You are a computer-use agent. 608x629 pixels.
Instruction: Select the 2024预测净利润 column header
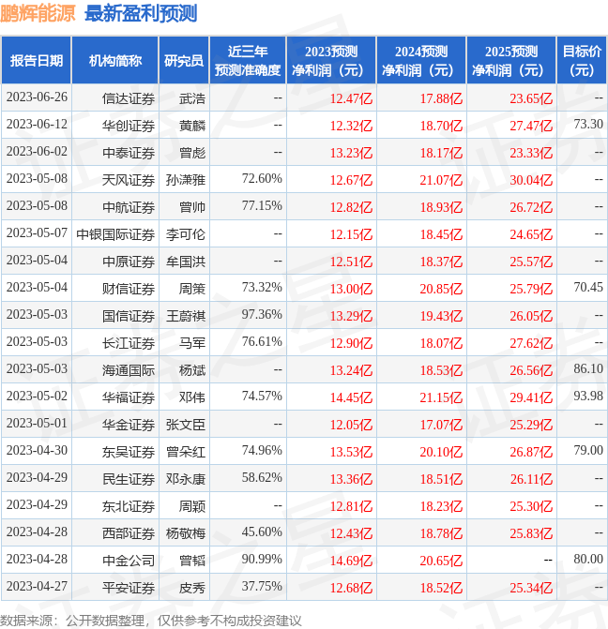coord(421,61)
